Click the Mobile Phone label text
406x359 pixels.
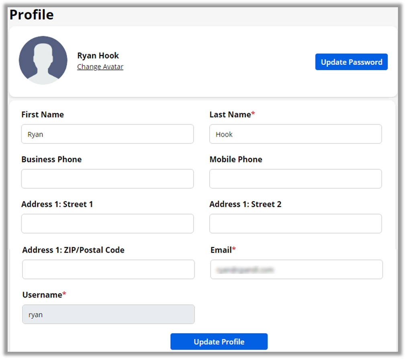236,159
